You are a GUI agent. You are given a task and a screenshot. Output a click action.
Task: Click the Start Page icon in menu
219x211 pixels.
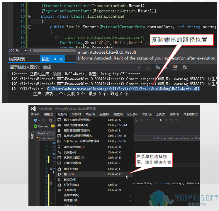pyautogui.click(x=59, y=180)
